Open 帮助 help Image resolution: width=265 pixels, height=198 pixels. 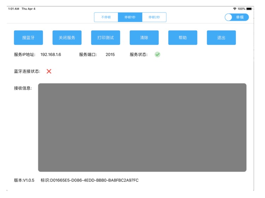183,38
